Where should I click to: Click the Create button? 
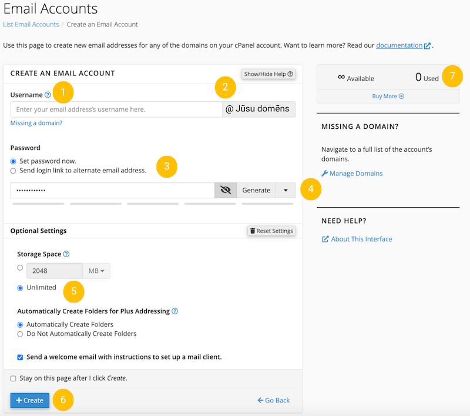tap(30, 400)
